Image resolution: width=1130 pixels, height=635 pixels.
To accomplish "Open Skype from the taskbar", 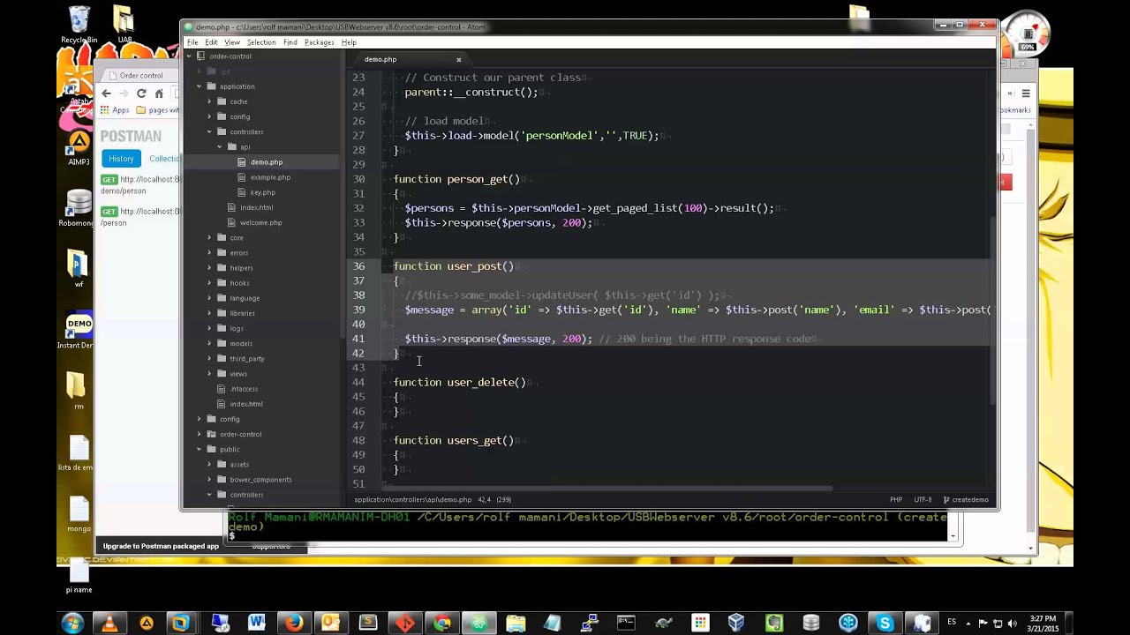I will coord(885,623).
